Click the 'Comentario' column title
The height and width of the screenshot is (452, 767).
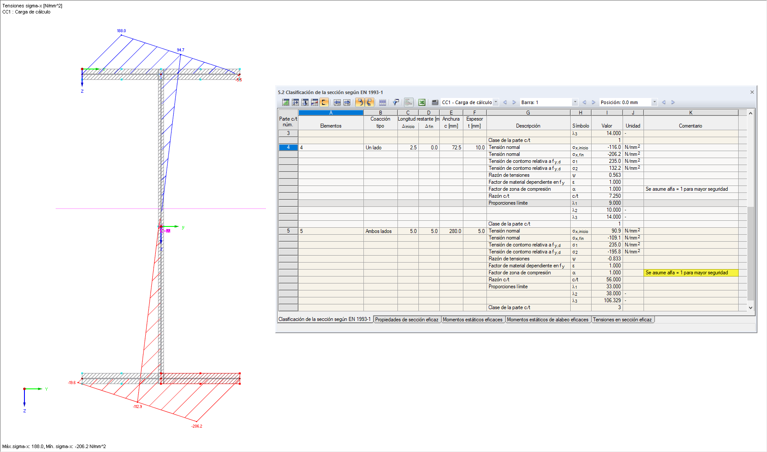coord(690,126)
